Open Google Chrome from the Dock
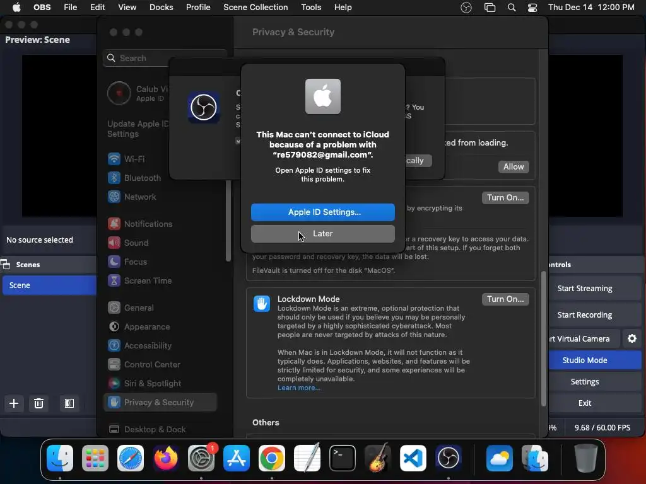Viewport: 646px width, 484px height. pos(271,458)
